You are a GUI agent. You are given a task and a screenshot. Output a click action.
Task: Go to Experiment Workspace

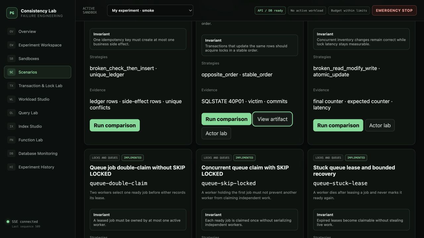coord(37,45)
